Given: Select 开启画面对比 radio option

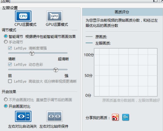Looking at the screenshot, I should (x=6, y=106).
